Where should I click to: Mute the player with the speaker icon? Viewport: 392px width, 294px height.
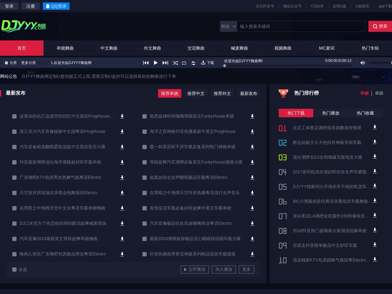363,63
